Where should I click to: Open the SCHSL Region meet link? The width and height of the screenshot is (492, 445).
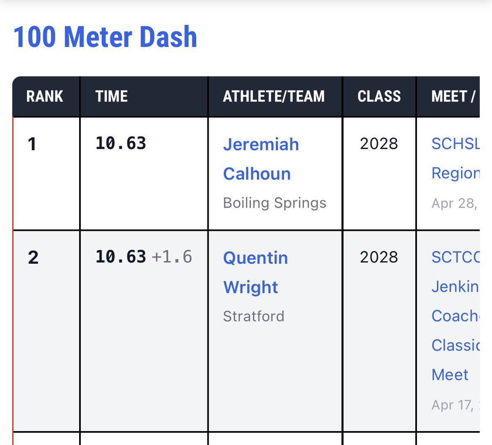(x=455, y=158)
